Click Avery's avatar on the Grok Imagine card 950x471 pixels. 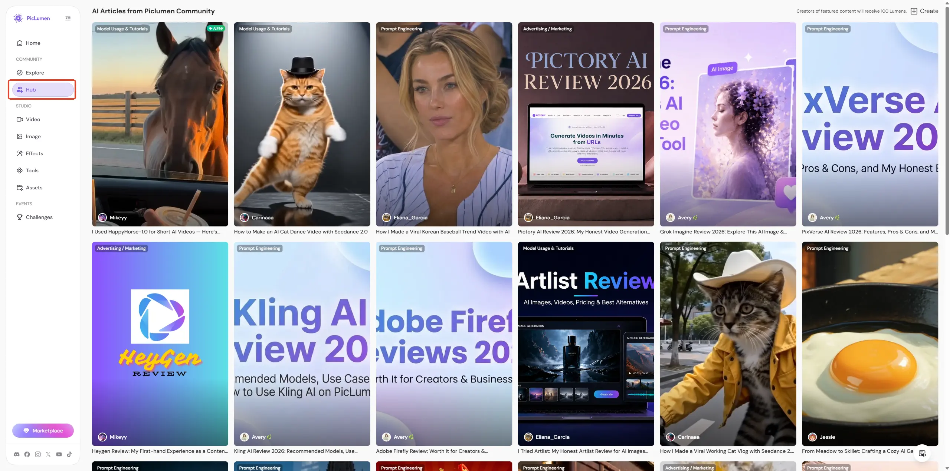[x=670, y=218]
